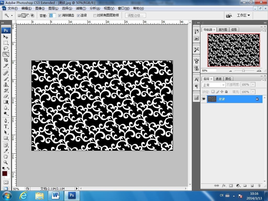Set the foreground color swatch

tap(5, 174)
